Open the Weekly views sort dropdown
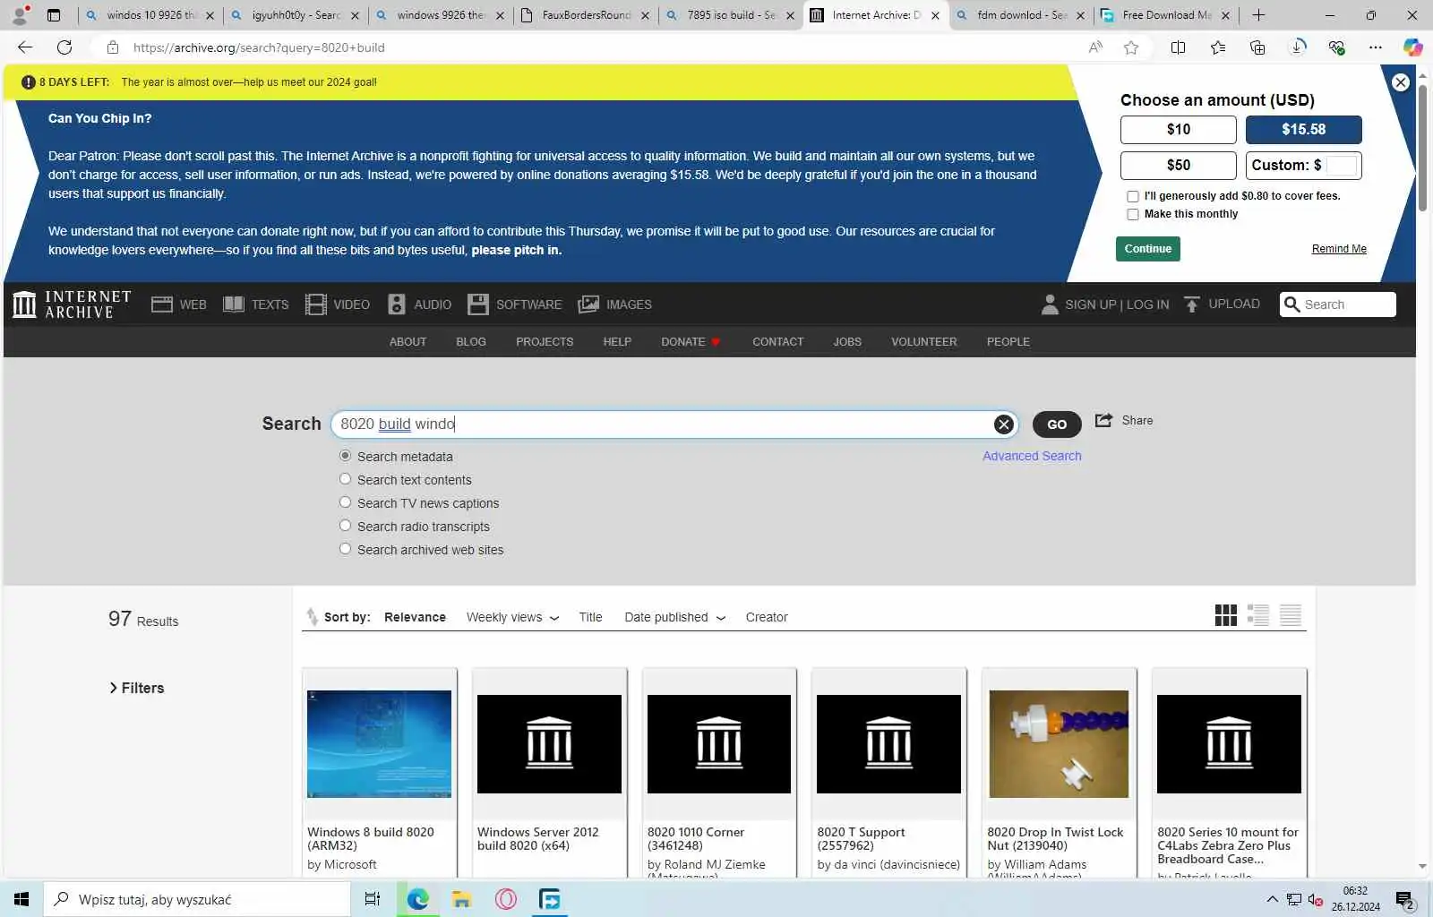Image resolution: width=1433 pixels, height=917 pixels. click(512, 617)
